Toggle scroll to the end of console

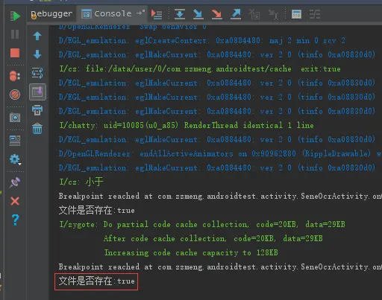(x=37, y=92)
